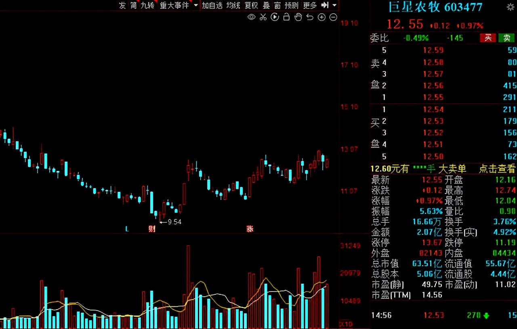This screenshot has width=517, height=329.
Task: Click buy-5 price 12.50
Action: click(433, 156)
